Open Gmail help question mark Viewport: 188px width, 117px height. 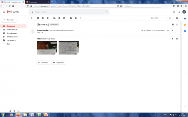(174, 12)
